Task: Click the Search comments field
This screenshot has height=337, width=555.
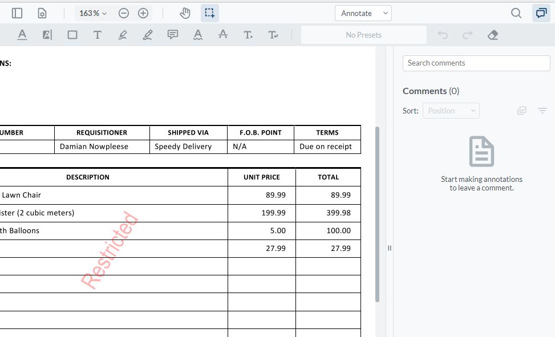Action: point(476,63)
